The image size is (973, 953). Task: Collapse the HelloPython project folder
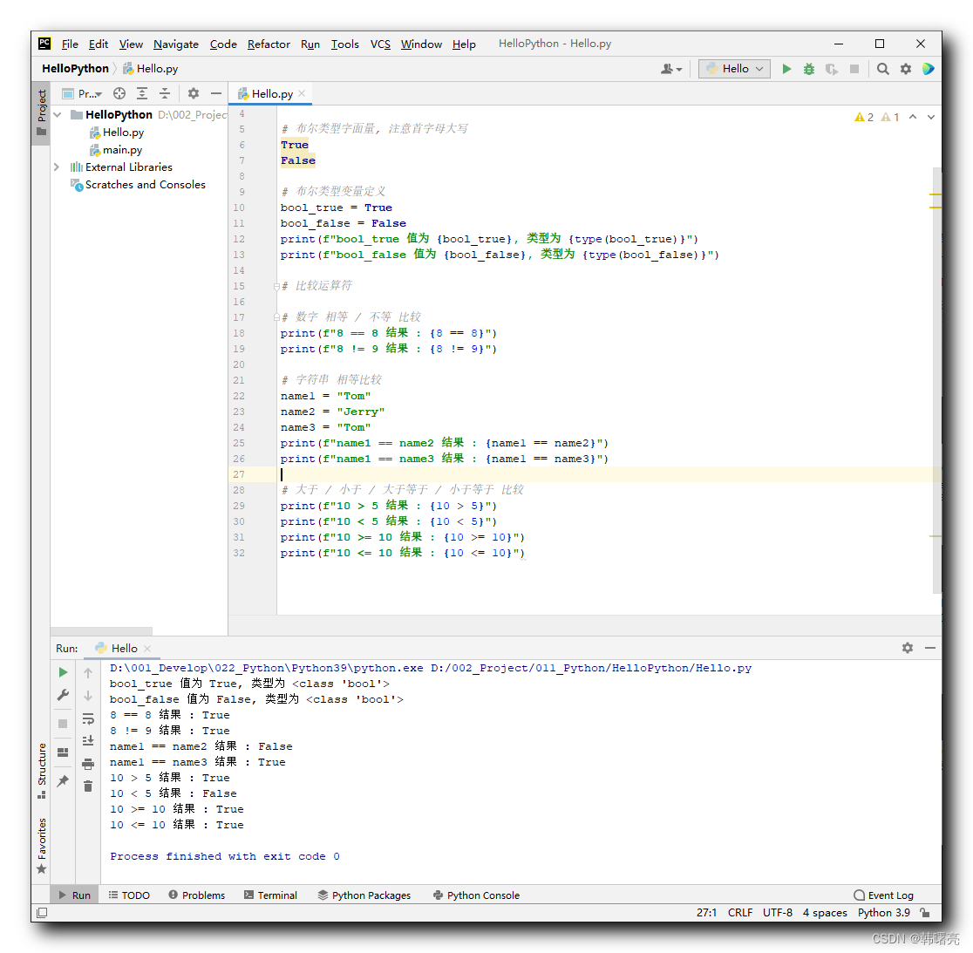(x=58, y=115)
